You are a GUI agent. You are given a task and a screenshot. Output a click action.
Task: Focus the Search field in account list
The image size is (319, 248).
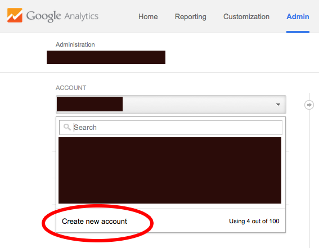coord(170,127)
